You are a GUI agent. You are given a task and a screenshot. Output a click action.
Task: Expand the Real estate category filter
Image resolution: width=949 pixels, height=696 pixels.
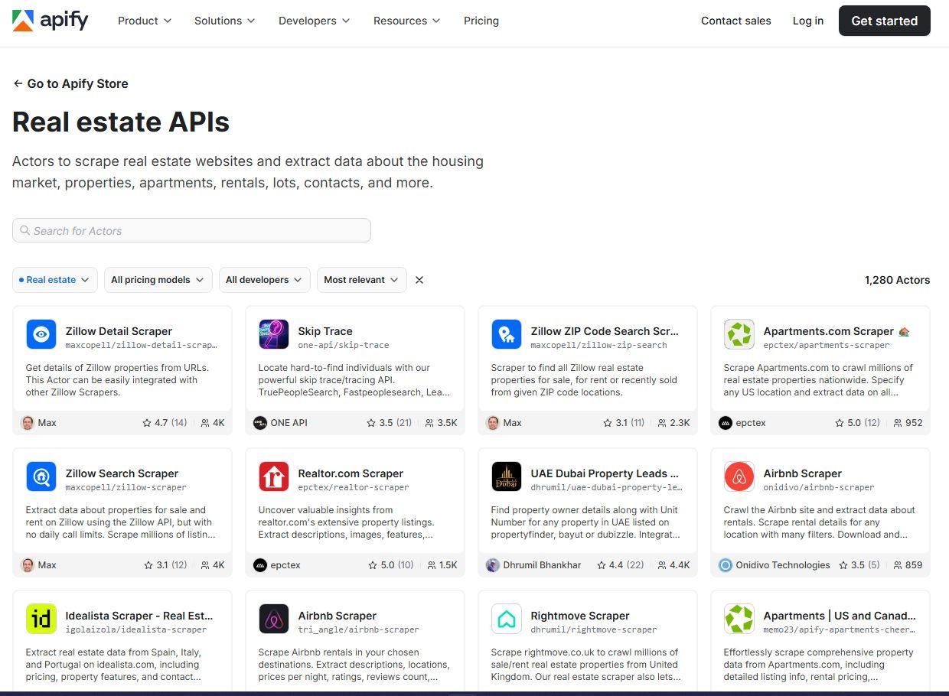(x=55, y=280)
